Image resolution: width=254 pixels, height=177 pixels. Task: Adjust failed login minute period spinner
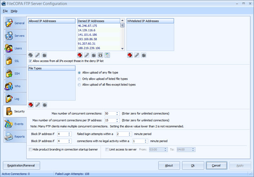129,134
